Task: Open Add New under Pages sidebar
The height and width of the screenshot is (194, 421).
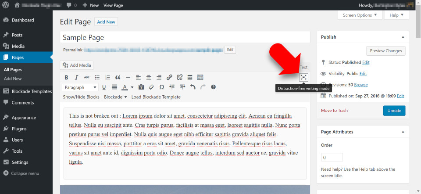Action: [x=13, y=79]
